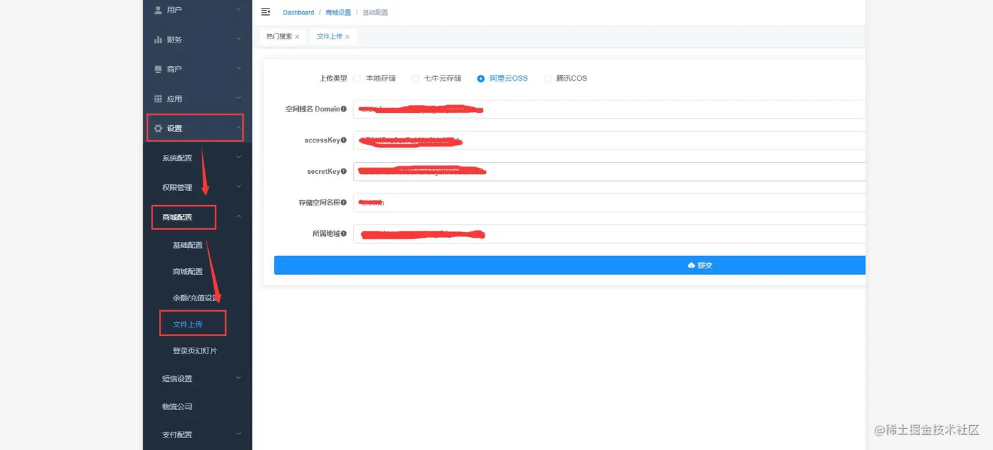Open 登录页幻灯片 menu item

(x=195, y=351)
